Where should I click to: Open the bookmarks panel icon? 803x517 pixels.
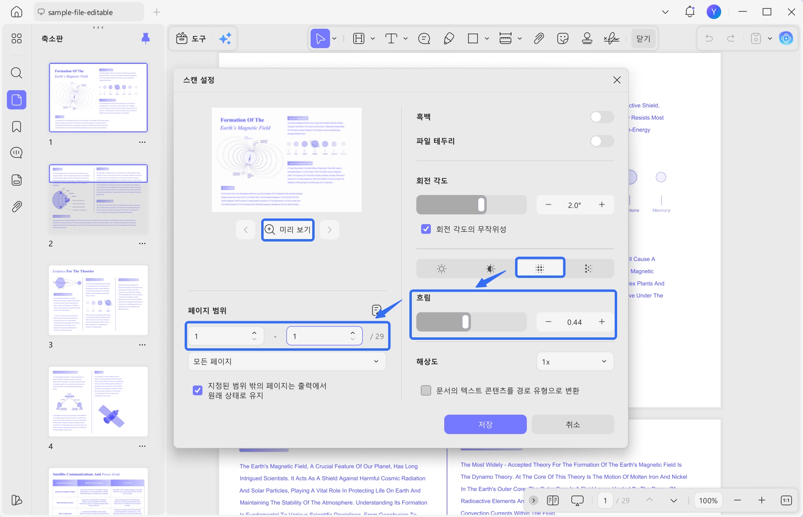pyautogui.click(x=17, y=127)
